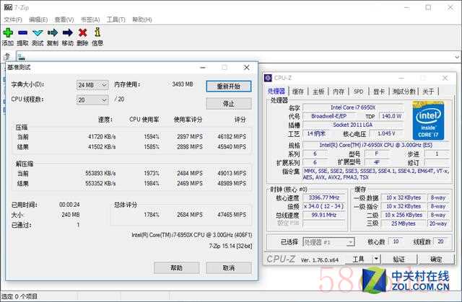Image resolution: width=462 pixels, height=302 pixels.
Task: Switch to the 内存 tab in CPU-Z
Action: click(x=339, y=92)
